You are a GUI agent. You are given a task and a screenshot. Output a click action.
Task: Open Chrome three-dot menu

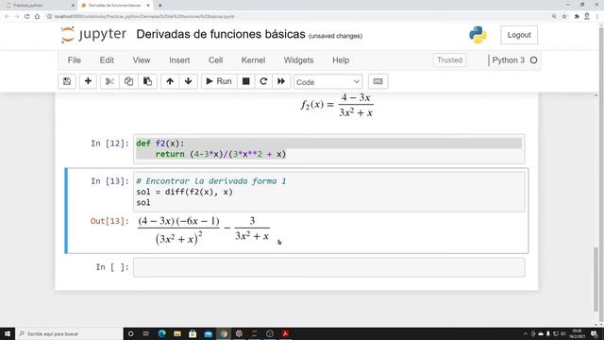[597, 17]
